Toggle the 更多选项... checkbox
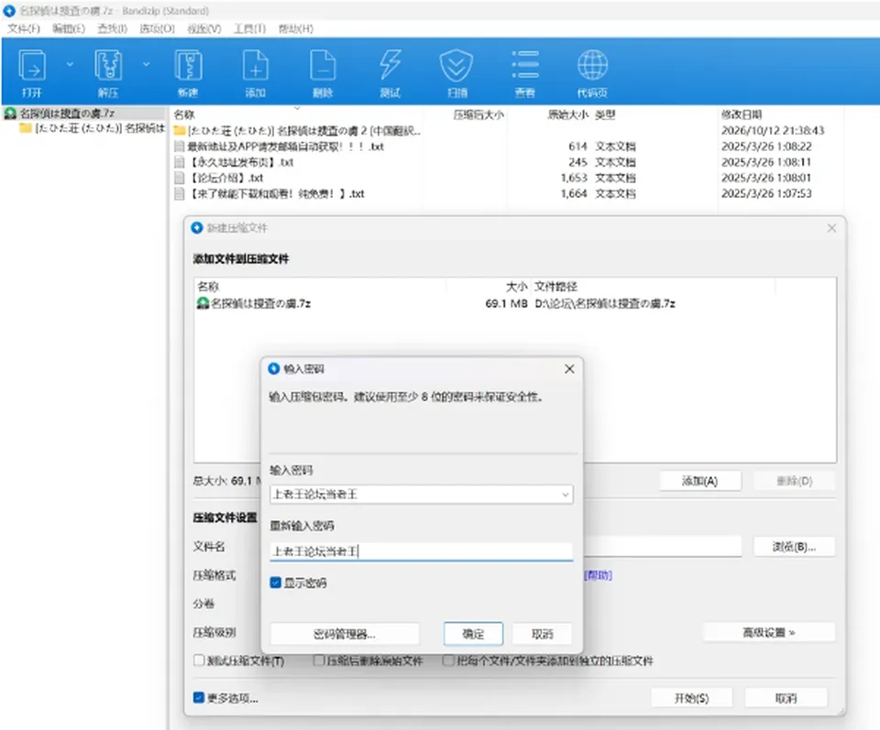Screen dimensions: 880x730 pos(198,697)
